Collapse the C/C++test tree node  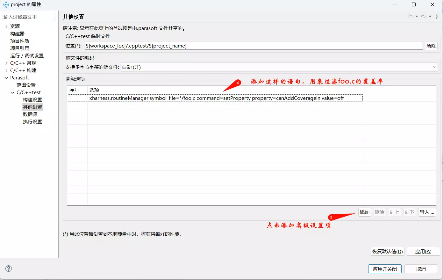point(13,92)
